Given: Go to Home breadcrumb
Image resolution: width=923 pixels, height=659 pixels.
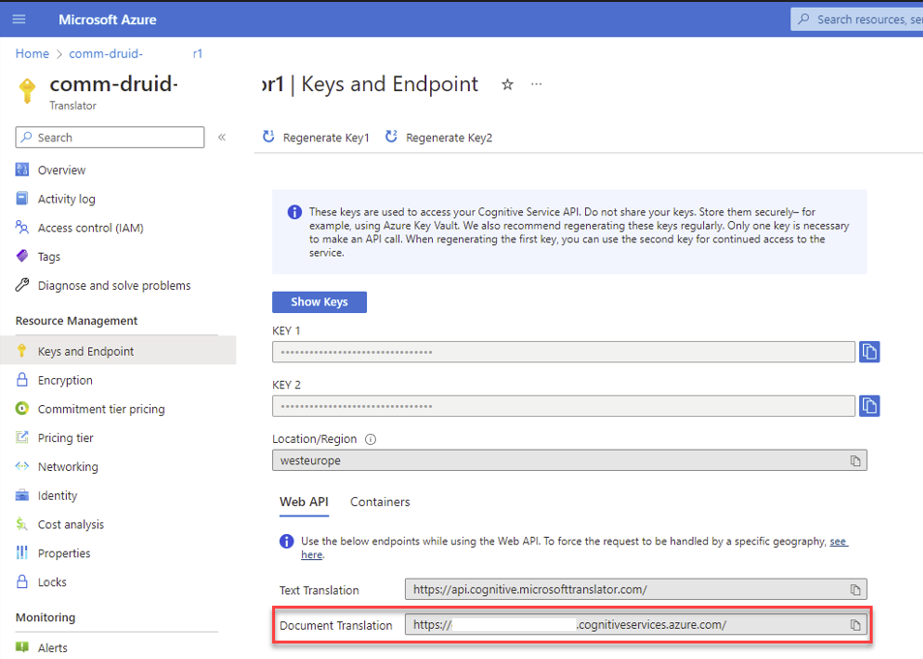Looking at the screenshot, I should click(32, 53).
